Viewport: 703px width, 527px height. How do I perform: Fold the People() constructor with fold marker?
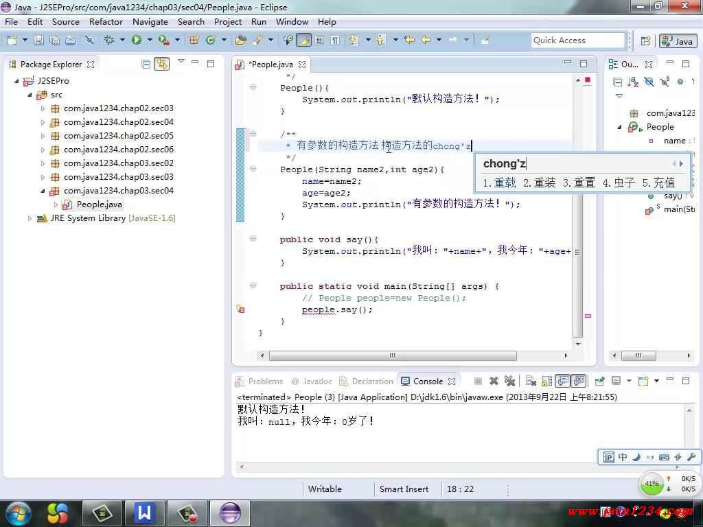coord(253,87)
